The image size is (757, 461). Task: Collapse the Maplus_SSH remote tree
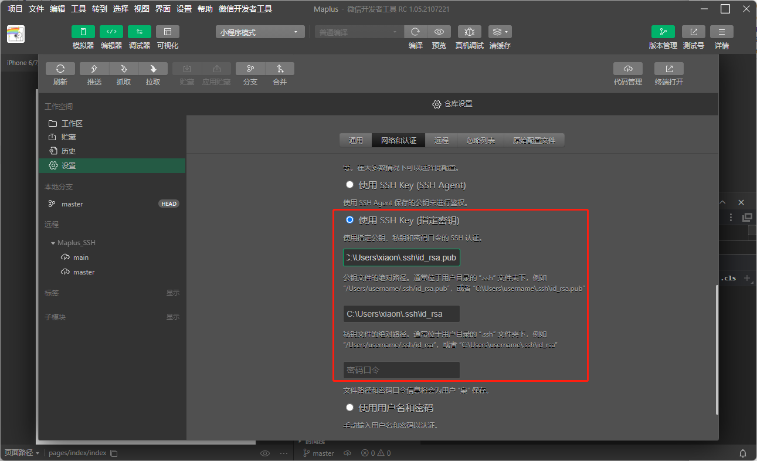[x=53, y=243]
